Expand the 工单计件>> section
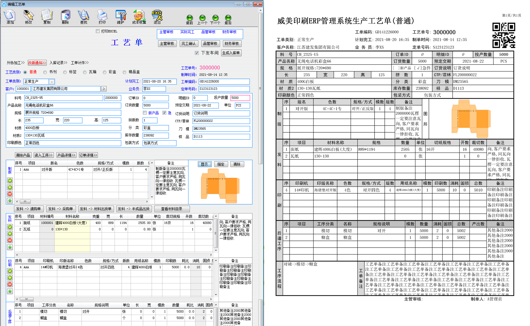 pyautogui.click(x=80, y=63)
